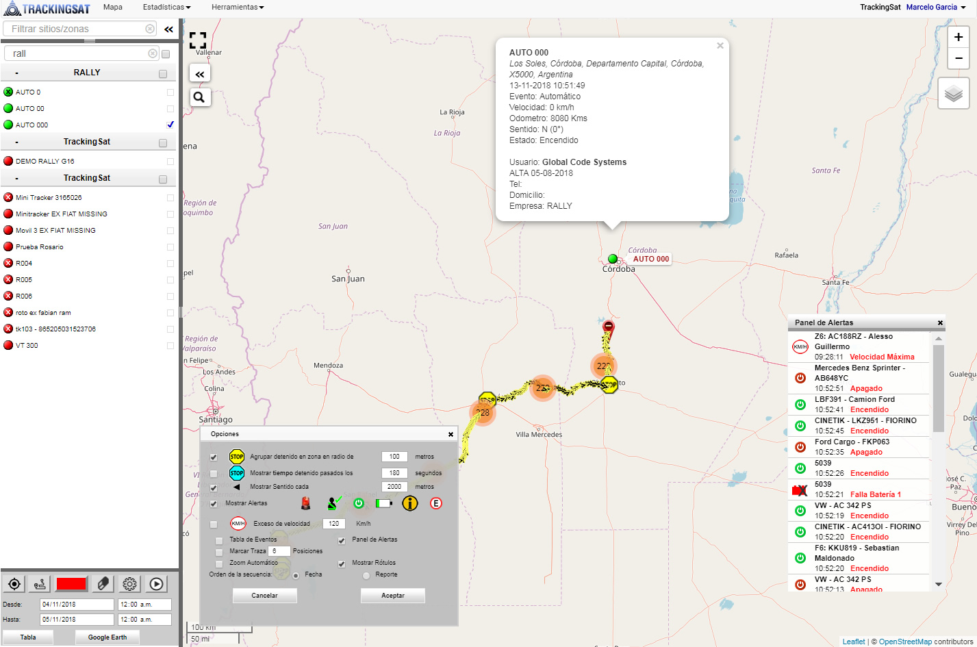This screenshot has width=977, height=647.
Task: Click the battery alert icon
Action: click(x=383, y=503)
